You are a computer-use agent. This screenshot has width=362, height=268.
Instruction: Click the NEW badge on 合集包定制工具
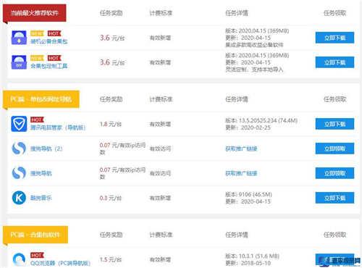click(37, 58)
